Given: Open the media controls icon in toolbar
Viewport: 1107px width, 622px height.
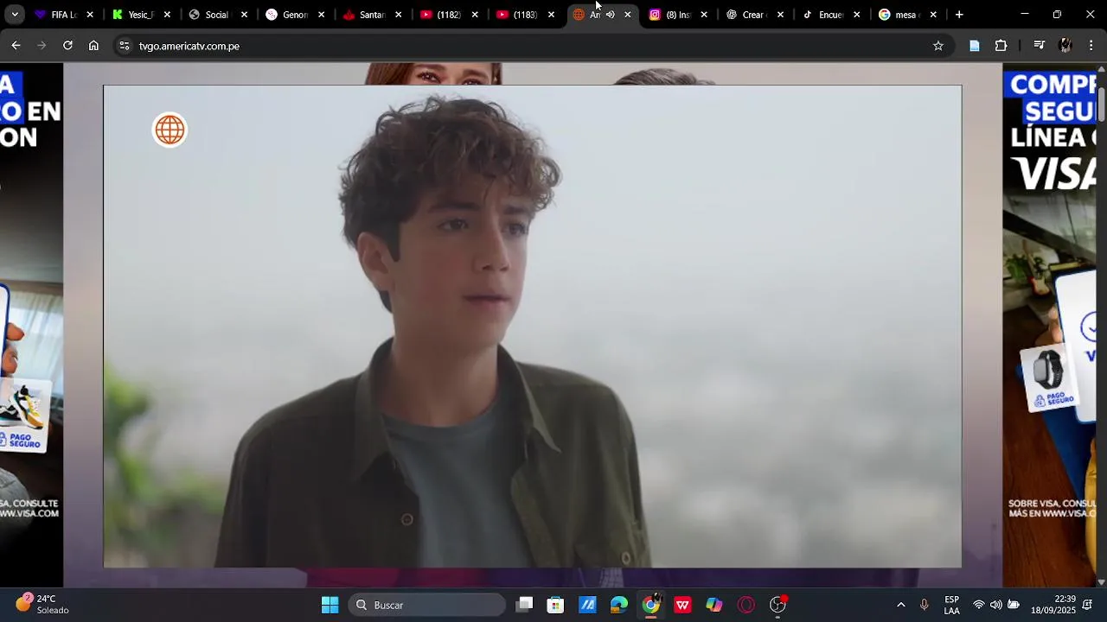Looking at the screenshot, I should [1040, 46].
